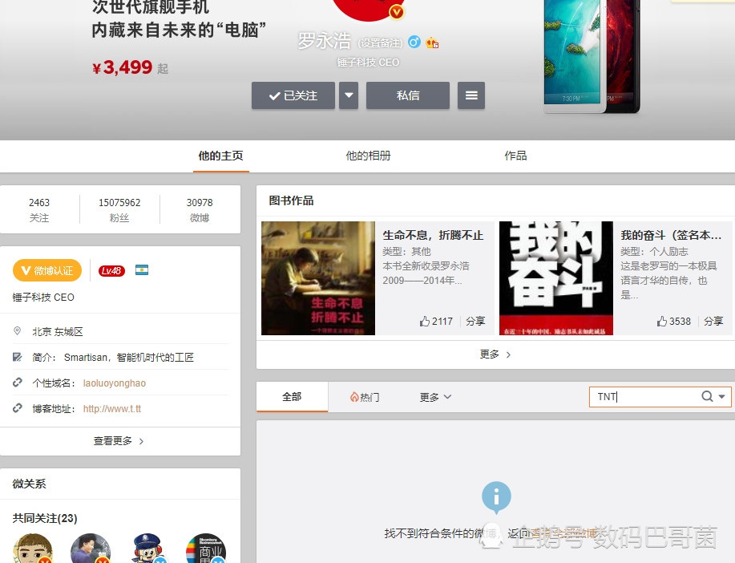This screenshot has width=735, height=563.
Task: Send a private message with 私信 button
Action: click(x=408, y=95)
